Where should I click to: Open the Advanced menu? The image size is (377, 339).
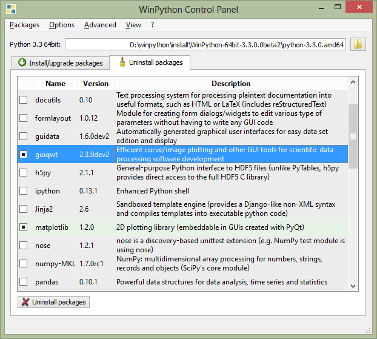tap(100, 25)
